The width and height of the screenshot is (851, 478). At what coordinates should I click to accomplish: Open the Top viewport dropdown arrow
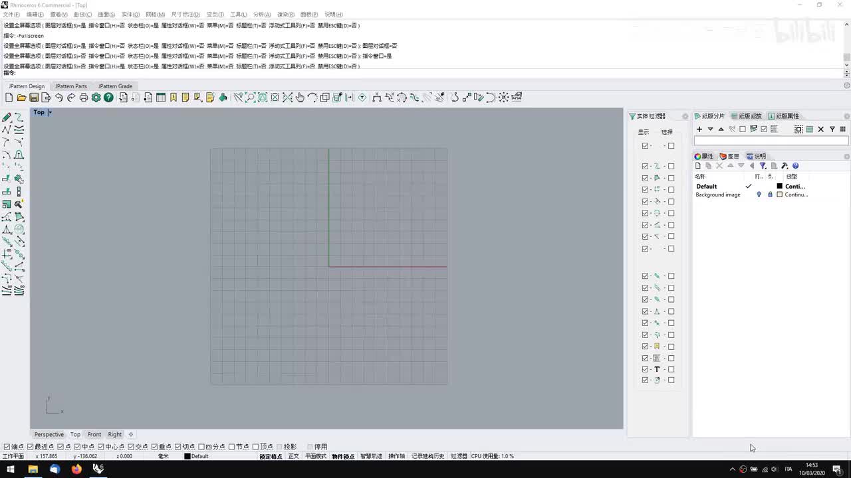coord(50,112)
